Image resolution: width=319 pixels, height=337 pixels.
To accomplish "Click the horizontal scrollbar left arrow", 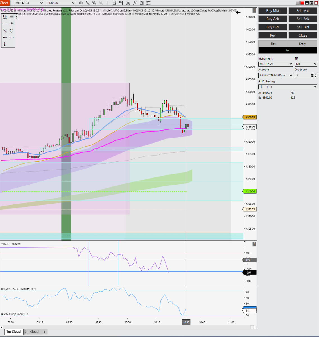I will (x=1, y=327).
